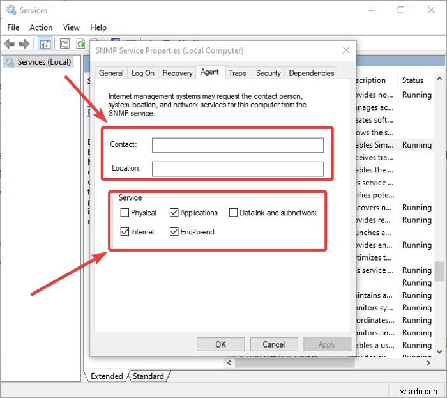Select Services (Local) tree node
This screenshot has height=398, width=447.
tap(38, 62)
